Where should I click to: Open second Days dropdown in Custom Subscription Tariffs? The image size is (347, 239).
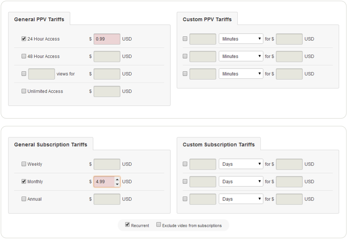pyautogui.click(x=241, y=181)
